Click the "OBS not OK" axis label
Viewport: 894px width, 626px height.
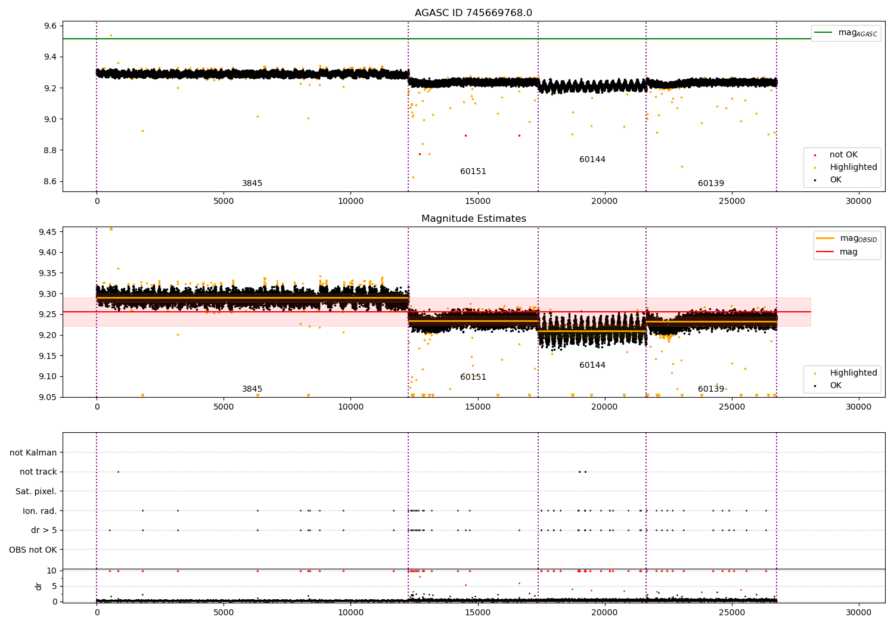tap(33, 550)
